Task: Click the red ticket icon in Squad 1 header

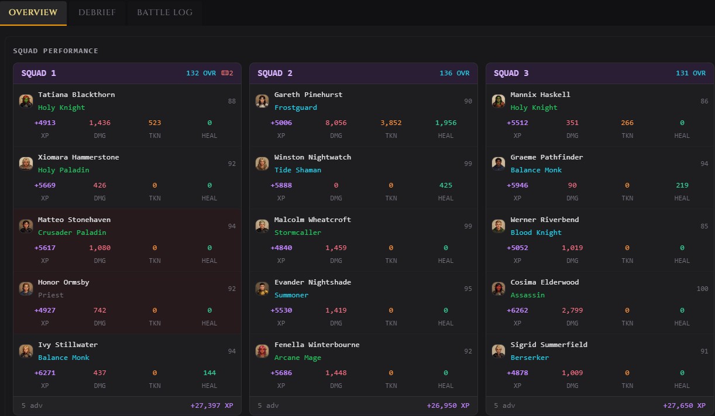Action: (225, 73)
